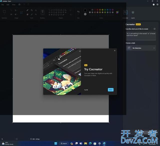Open the weather widget Mostly cloudy
This screenshot has width=160, height=146.
click(x=8, y=143)
